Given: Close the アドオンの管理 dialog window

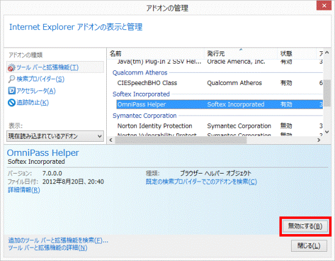Looking at the screenshot, I should 324,6.
